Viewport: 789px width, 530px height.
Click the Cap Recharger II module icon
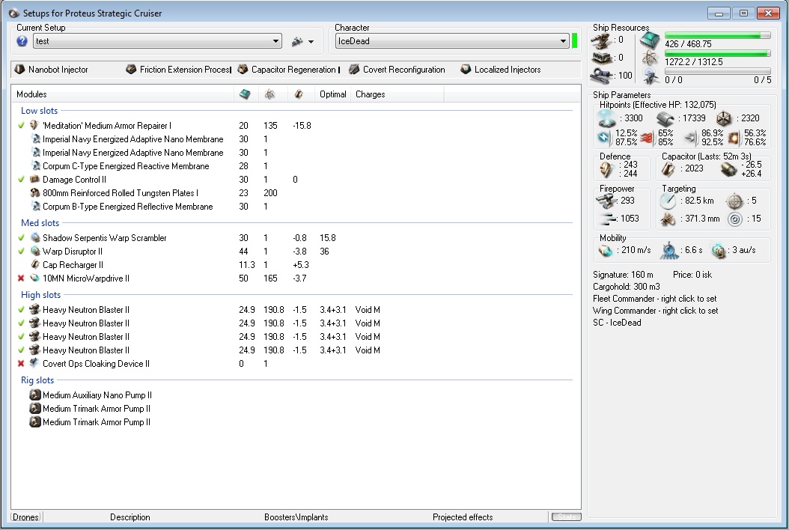point(34,265)
